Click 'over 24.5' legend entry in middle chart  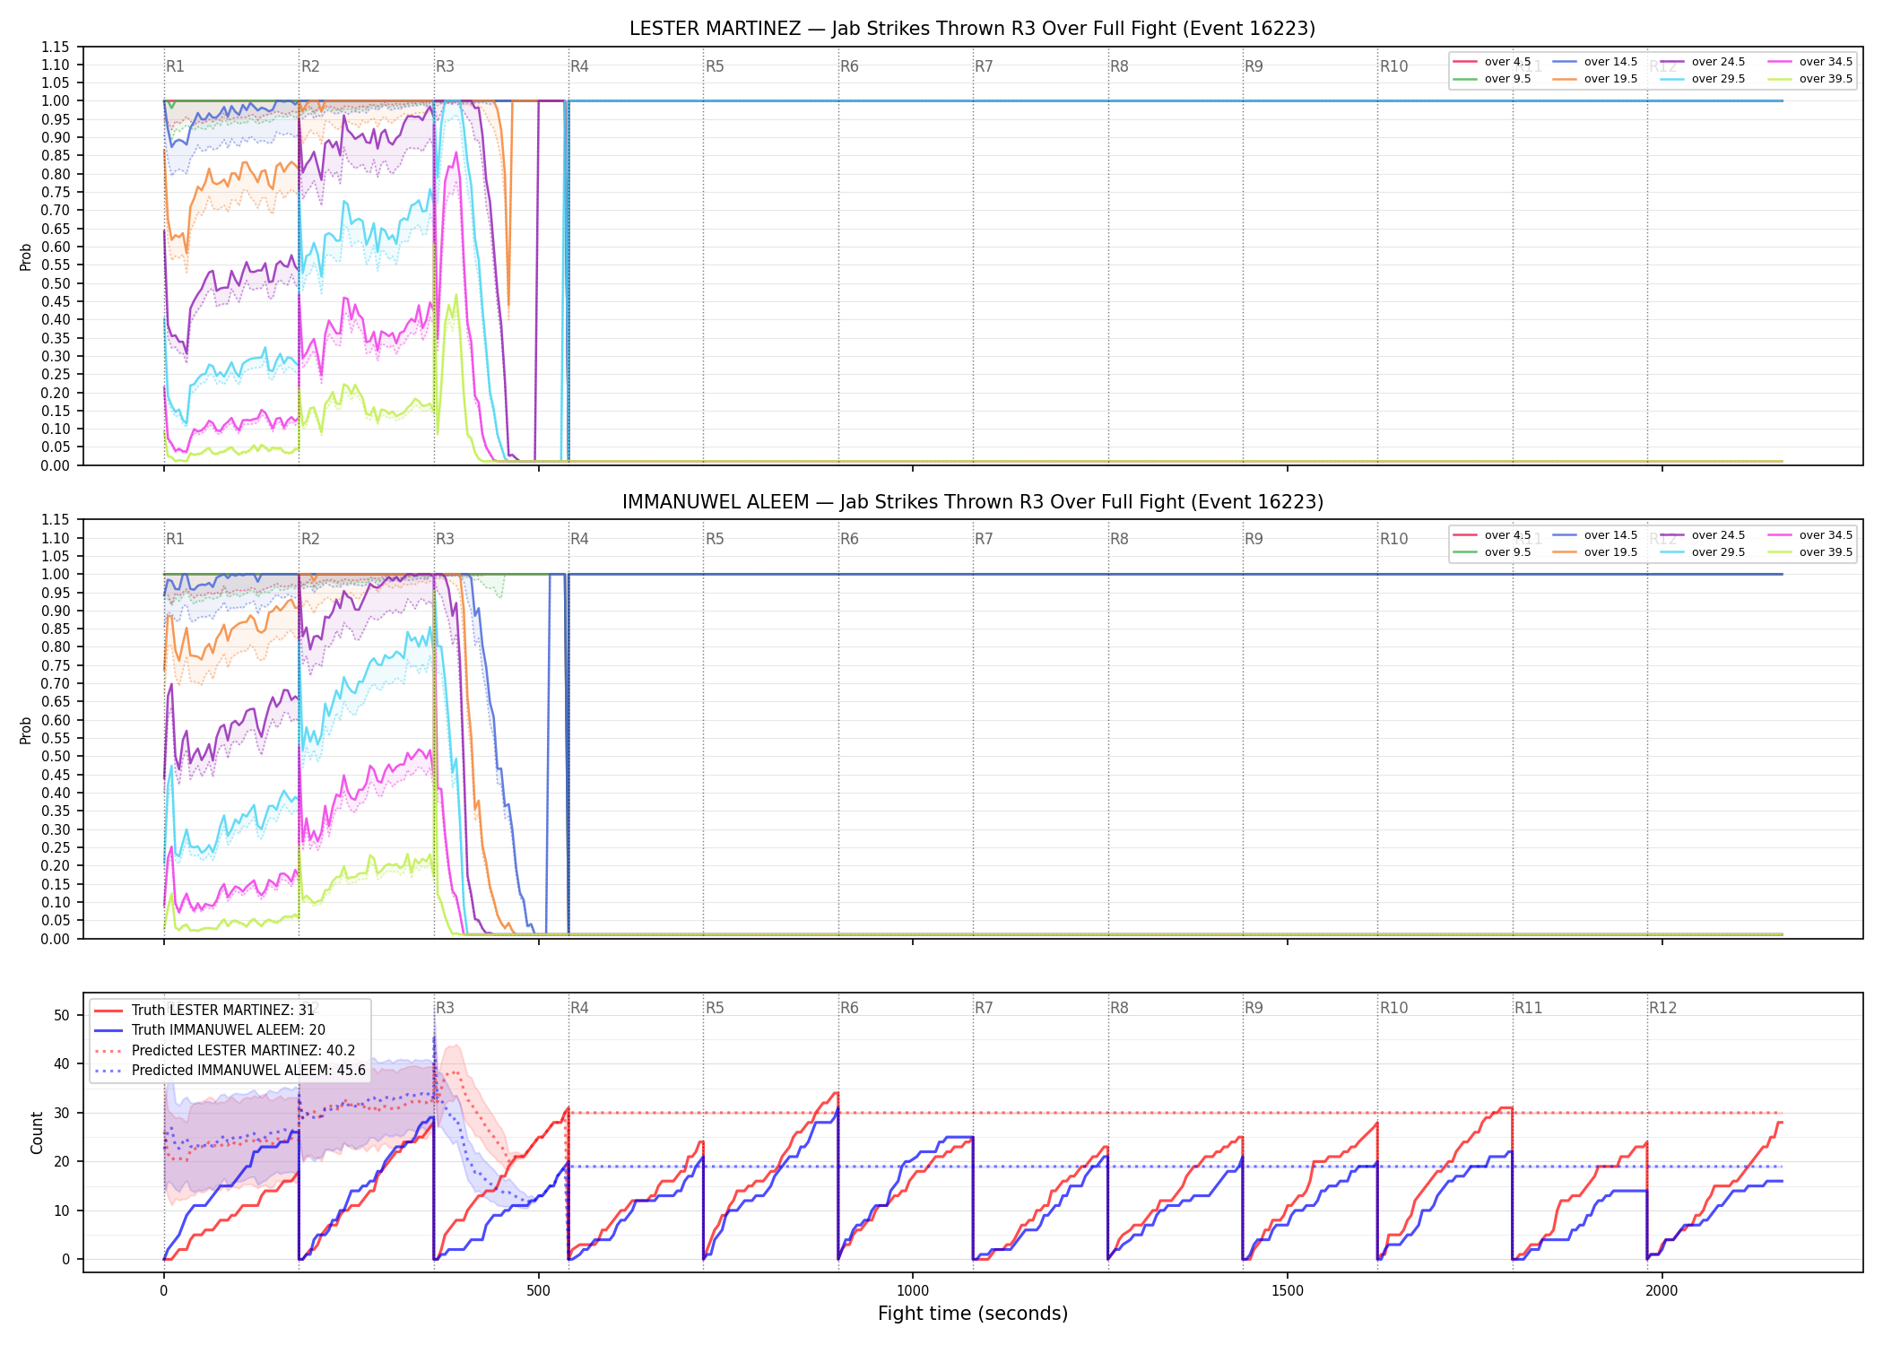pyautogui.click(x=1702, y=535)
